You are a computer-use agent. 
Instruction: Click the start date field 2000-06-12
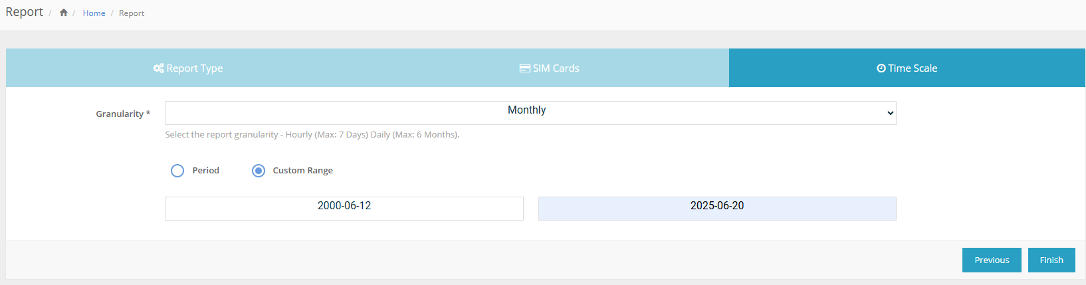point(344,209)
